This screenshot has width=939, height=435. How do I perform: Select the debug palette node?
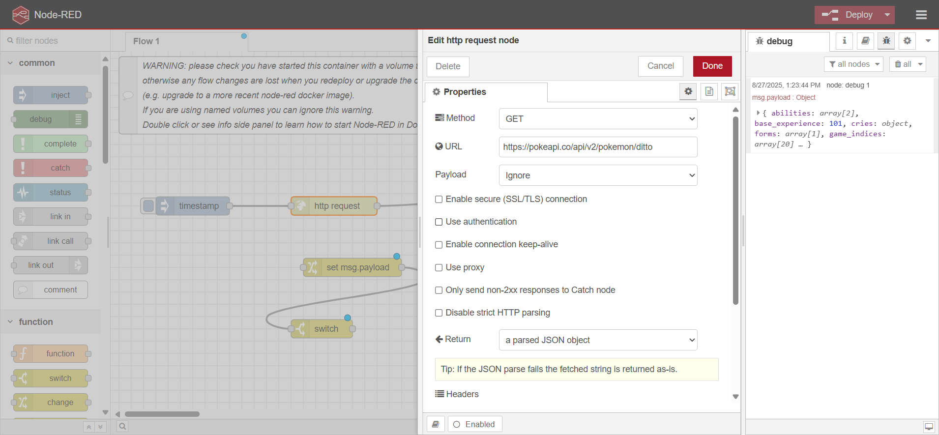(x=51, y=119)
